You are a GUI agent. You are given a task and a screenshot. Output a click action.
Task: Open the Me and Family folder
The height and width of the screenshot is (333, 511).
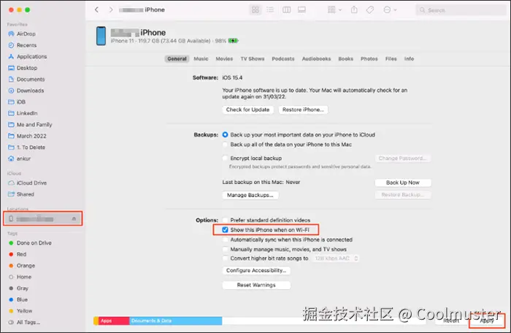pos(30,125)
